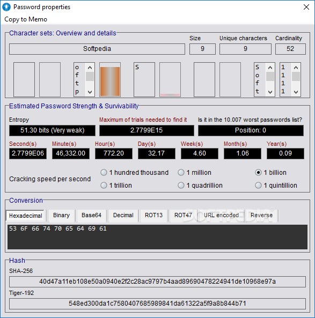Select 1 quintillion cracking speed
The width and height of the screenshot is (315, 318).
point(276,186)
